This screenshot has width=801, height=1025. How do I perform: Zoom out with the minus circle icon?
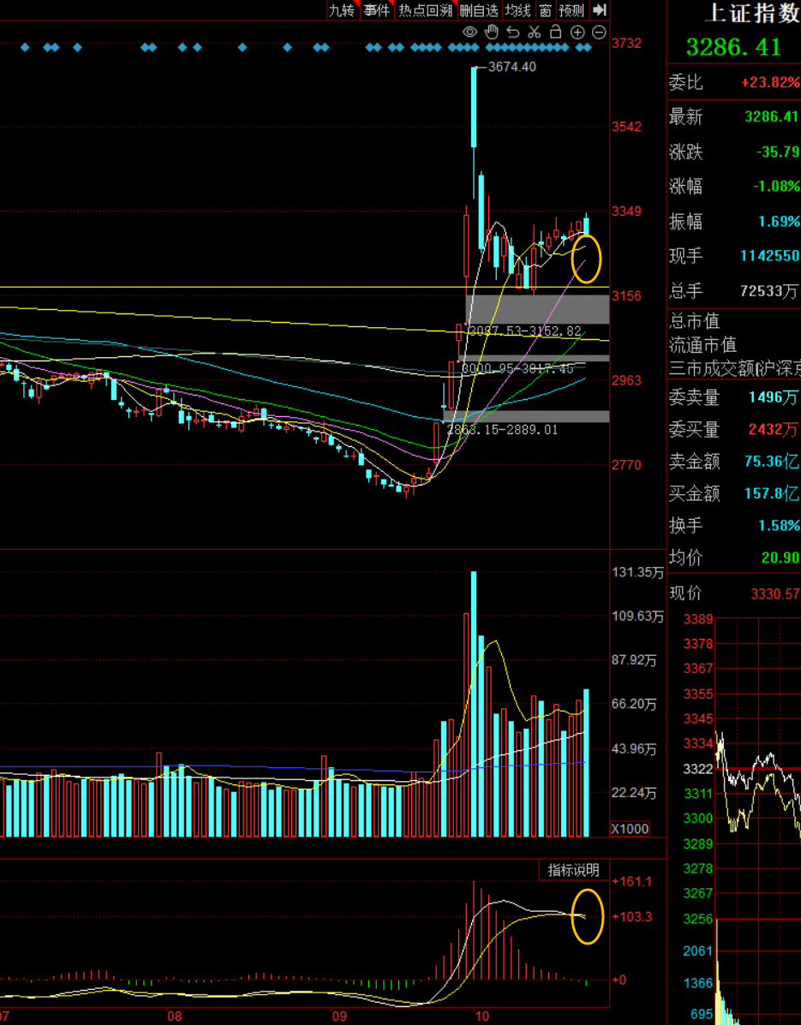pos(599,33)
